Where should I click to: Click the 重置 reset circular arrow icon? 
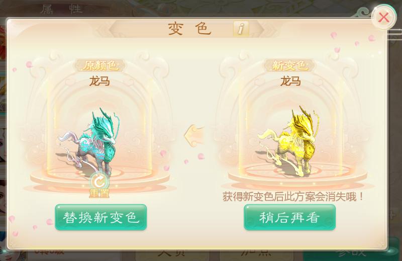coord(99,181)
